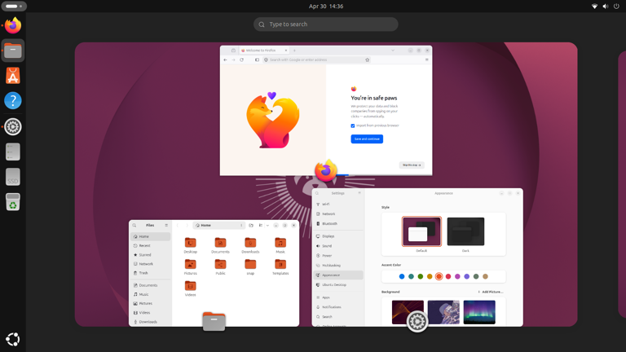Open Ubuntu Desktop in Settings sidebar
Viewport: 626px width, 352px height.
click(338, 285)
